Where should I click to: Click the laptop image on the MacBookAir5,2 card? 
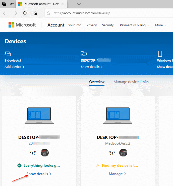118,116
